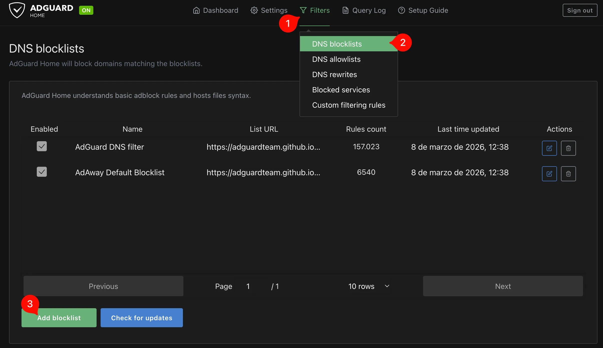The height and width of the screenshot is (348, 603).
Task: Click the 6540 rules count value
Action: [x=366, y=172]
